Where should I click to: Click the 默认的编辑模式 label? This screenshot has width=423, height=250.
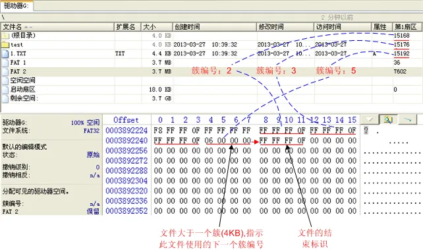pyautogui.click(x=24, y=146)
